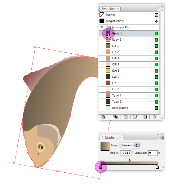Click the gradient fill preview thumbnail
This screenshot has height=186, width=186.
point(105,146)
